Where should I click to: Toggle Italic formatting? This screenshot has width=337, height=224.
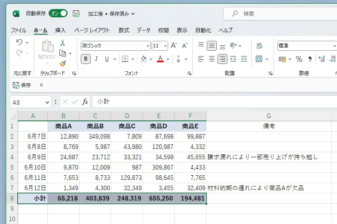(x=96, y=59)
